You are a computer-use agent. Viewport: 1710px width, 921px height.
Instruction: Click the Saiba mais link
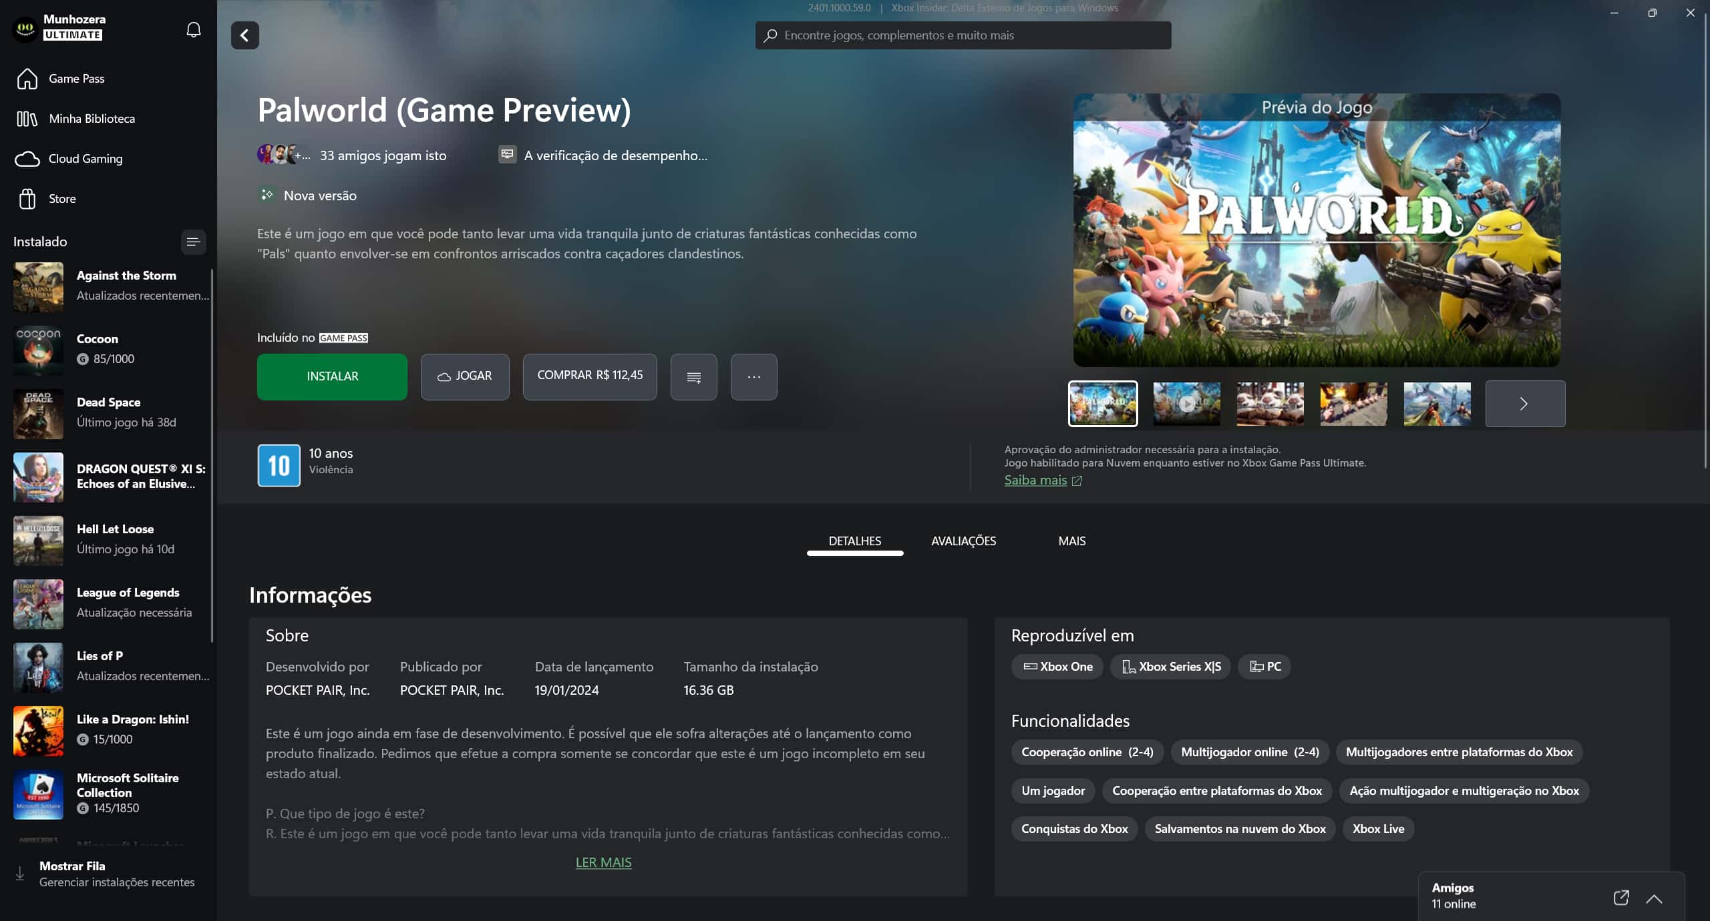[1035, 481]
